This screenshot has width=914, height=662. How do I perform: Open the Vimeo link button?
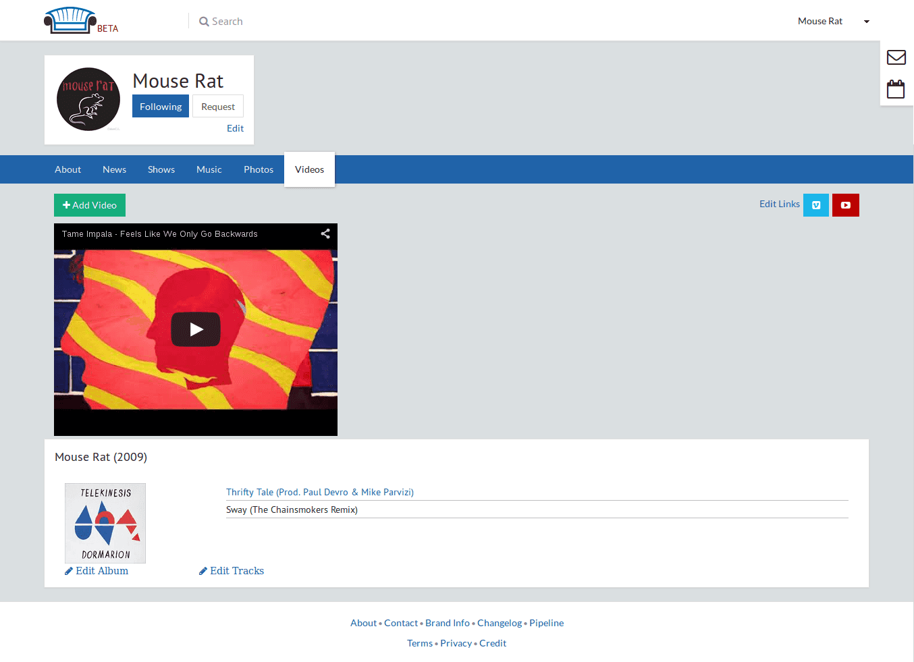coord(816,205)
